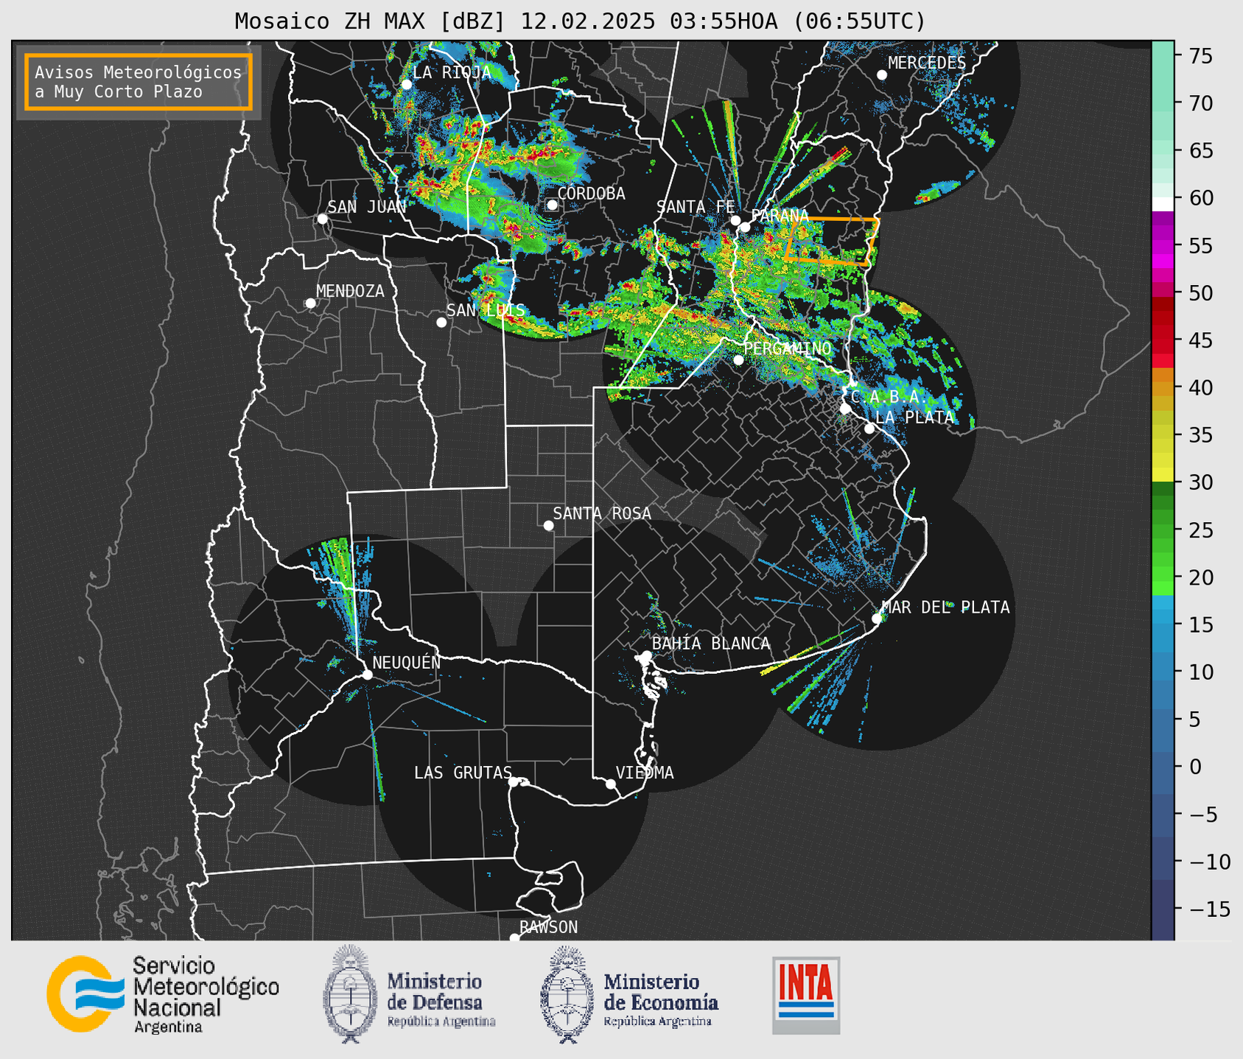Click the 75 dBZ tick on colorbar
This screenshot has height=1059, width=1243.
click(1179, 55)
